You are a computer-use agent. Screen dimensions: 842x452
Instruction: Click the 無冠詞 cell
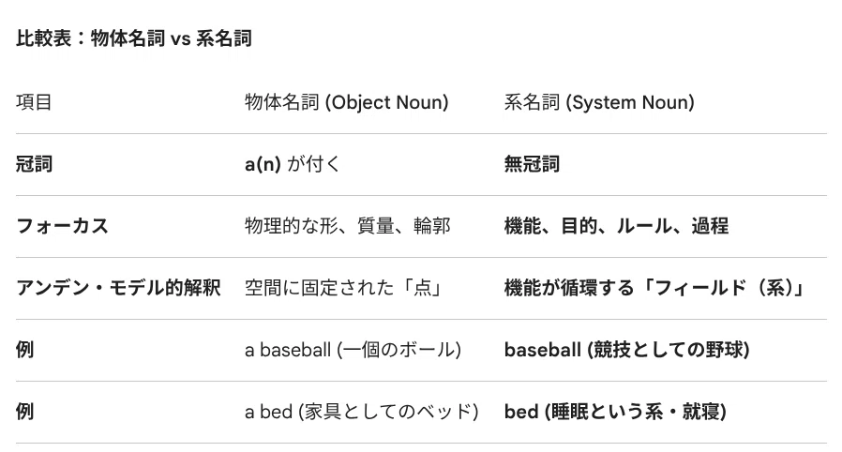point(532,164)
